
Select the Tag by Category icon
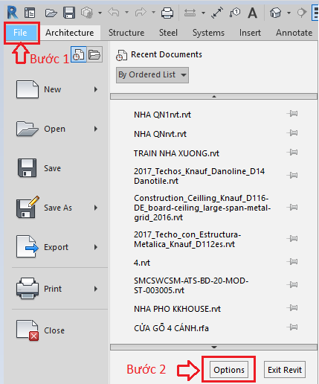coord(235,13)
